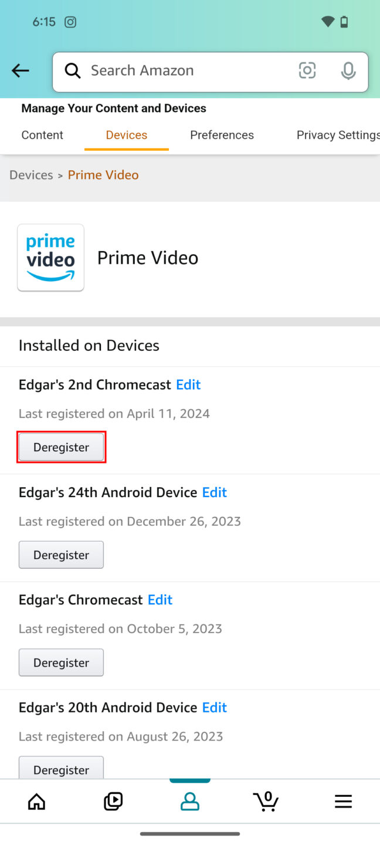The height and width of the screenshot is (845, 380).
Task: Open the video play icon in bottom bar
Action: 113,801
